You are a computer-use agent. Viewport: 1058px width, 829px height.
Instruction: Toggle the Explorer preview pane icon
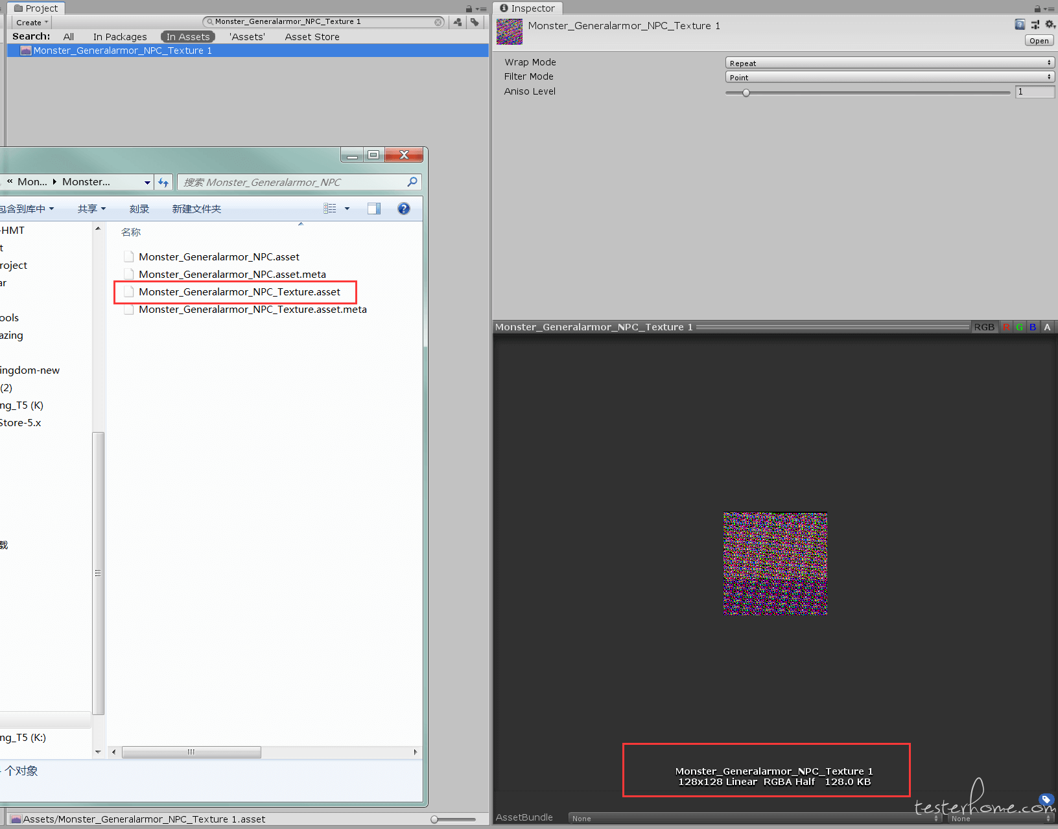click(x=374, y=209)
